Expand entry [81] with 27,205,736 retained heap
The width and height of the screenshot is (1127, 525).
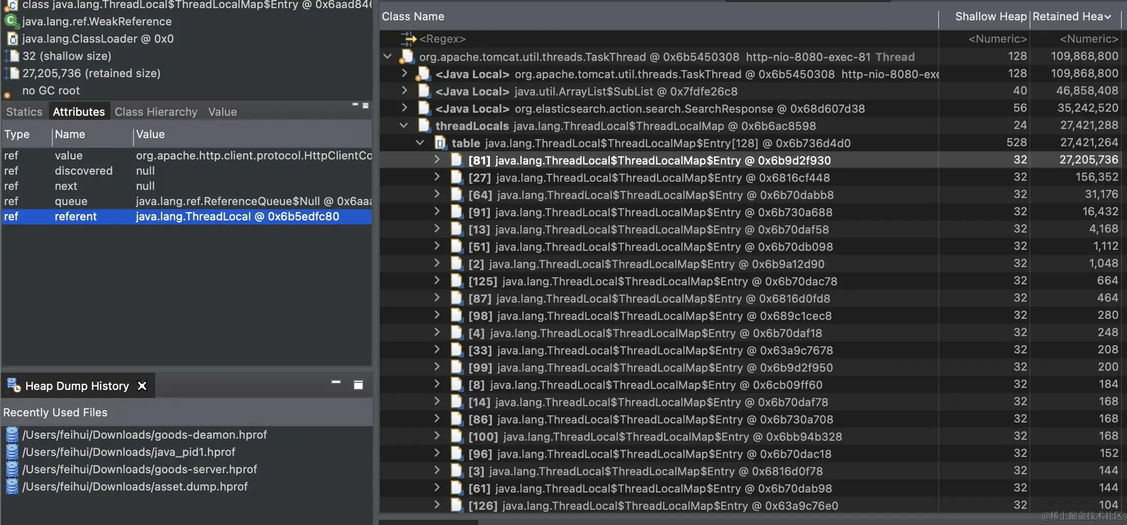point(437,159)
